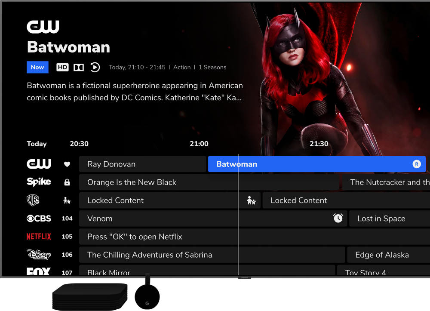Select the WB TV channel logo

(33, 200)
